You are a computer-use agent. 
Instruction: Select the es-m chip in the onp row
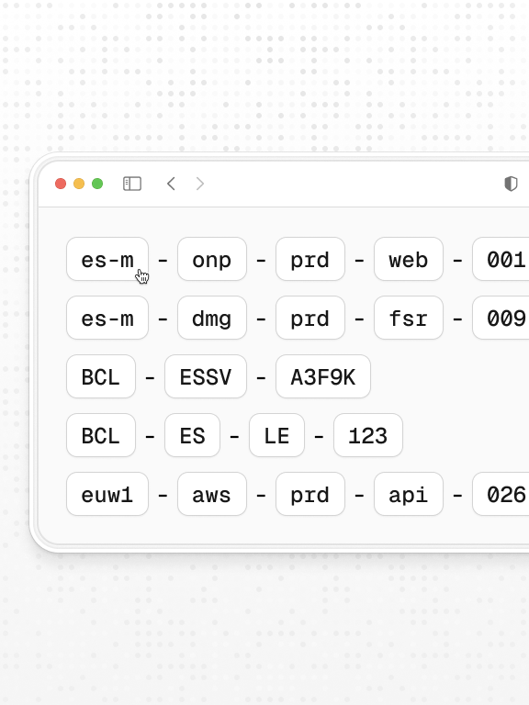(107, 259)
